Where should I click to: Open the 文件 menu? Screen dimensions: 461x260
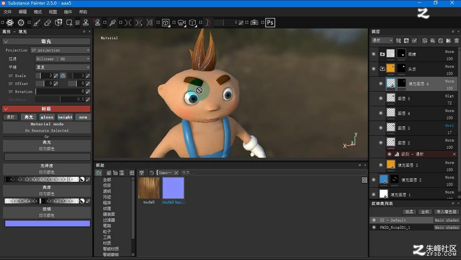pyautogui.click(x=8, y=12)
